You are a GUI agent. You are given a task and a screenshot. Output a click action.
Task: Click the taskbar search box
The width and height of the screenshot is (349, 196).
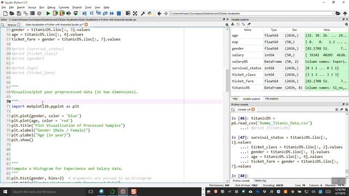coord(48,192)
